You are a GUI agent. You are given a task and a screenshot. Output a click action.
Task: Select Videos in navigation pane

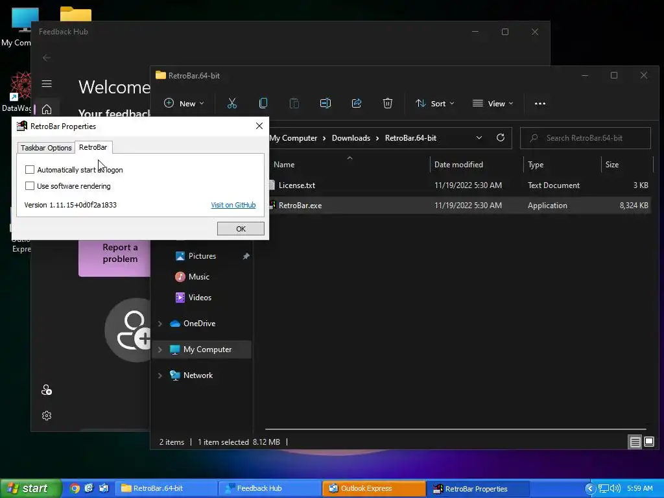pos(200,297)
